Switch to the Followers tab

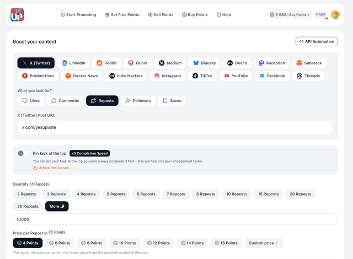138,101
